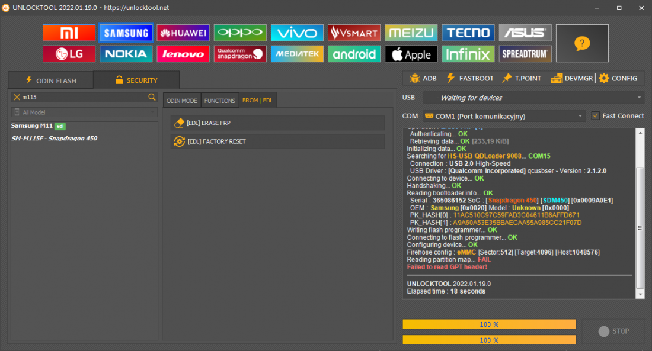Open CONFIG settings
The height and width of the screenshot is (351, 652).
click(x=618, y=79)
